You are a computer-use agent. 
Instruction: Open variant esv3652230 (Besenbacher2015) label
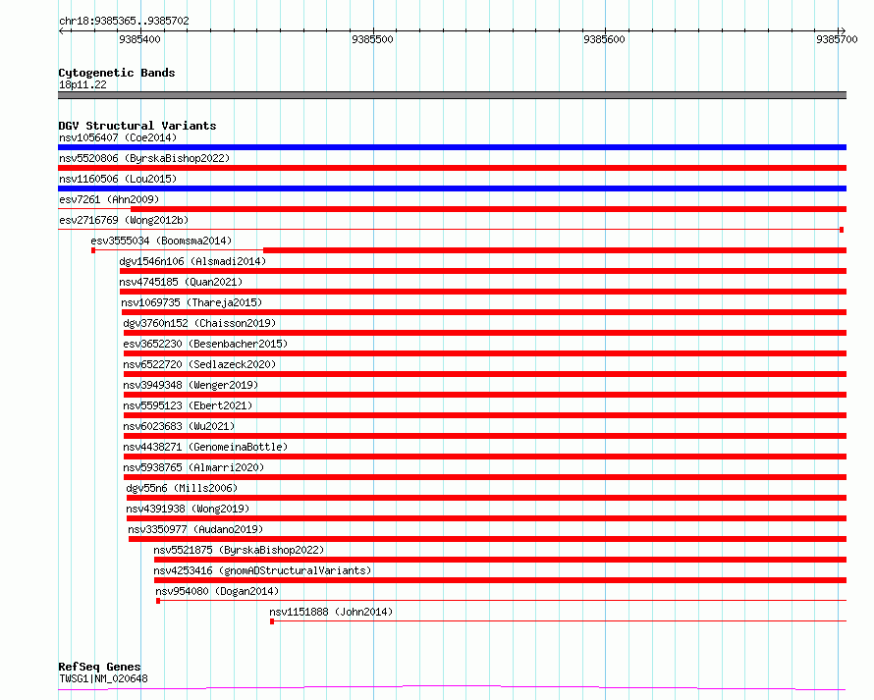point(205,344)
